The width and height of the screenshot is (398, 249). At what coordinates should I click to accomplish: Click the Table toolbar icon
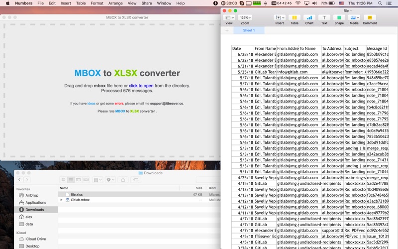pyautogui.click(x=295, y=17)
